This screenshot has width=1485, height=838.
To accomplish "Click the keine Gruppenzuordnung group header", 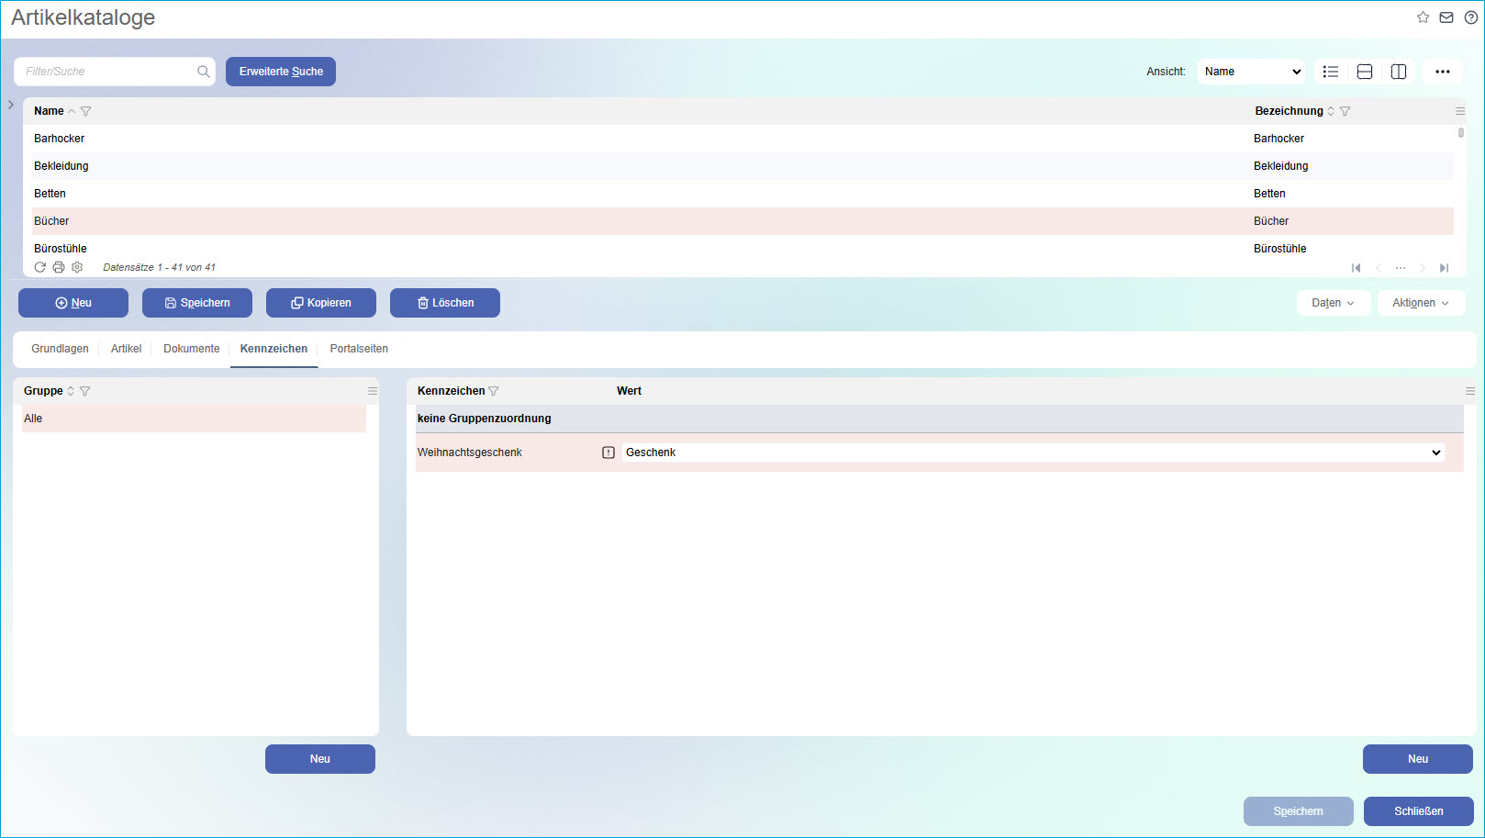I will pos(940,419).
